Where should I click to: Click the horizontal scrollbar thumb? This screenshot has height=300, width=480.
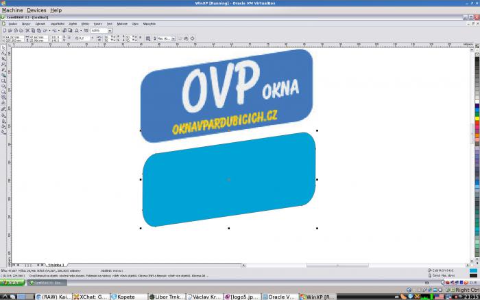(x=337, y=266)
